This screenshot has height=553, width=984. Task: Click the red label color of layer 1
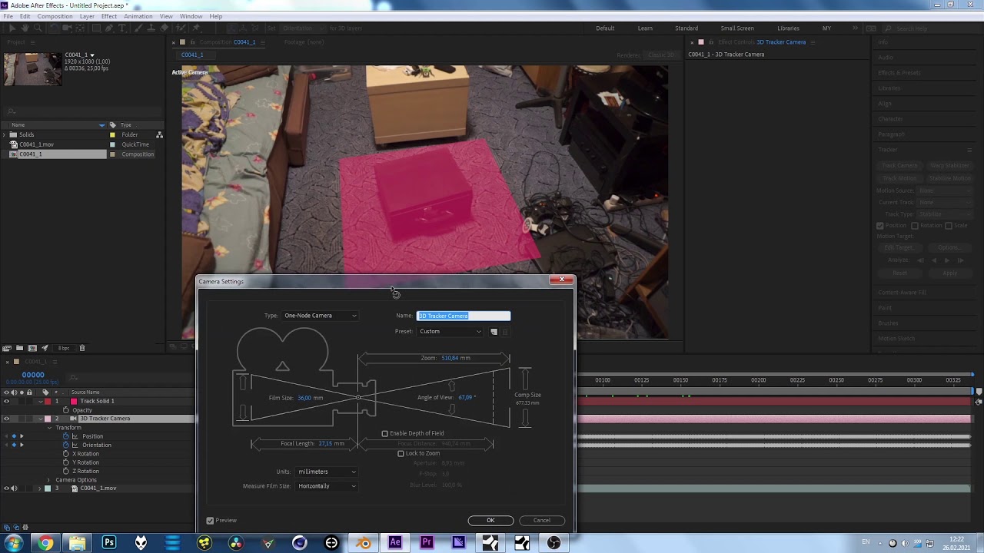47,401
